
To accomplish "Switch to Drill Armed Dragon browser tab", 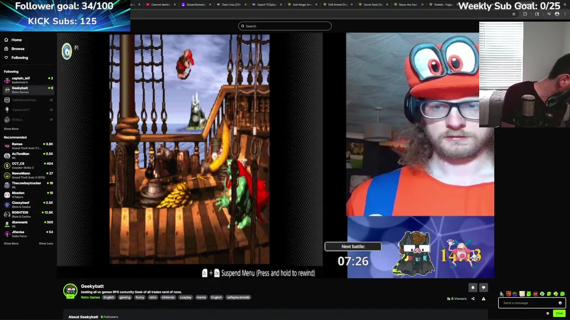I will [x=337, y=4].
